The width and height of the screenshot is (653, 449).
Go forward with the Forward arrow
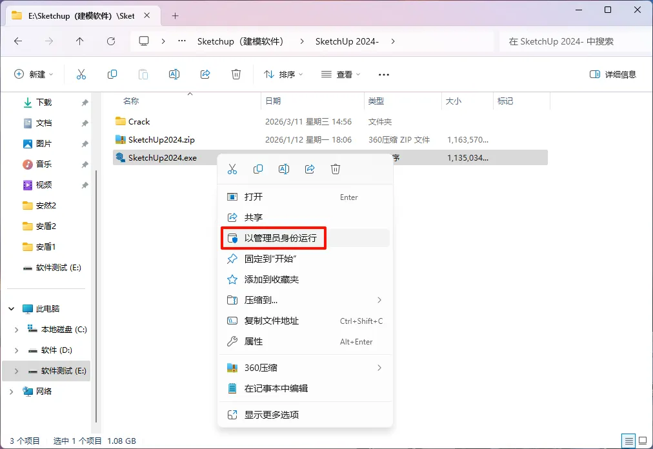(x=49, y=41)
